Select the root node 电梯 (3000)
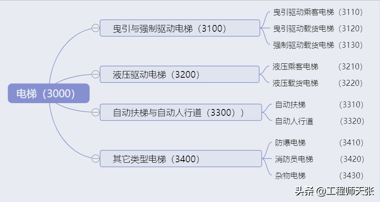380x202 pixels. (48, 93)
